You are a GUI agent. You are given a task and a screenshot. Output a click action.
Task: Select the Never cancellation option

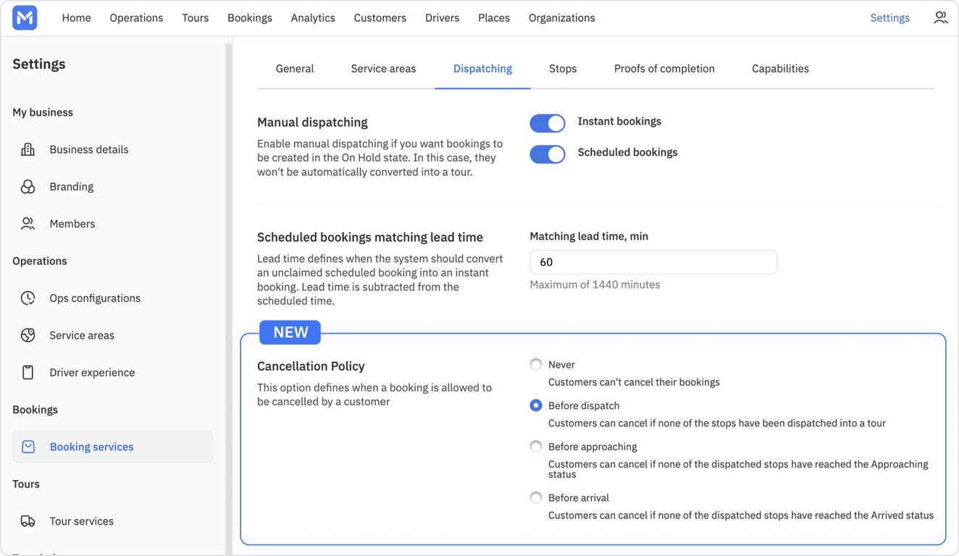click(x=536, y=365)
